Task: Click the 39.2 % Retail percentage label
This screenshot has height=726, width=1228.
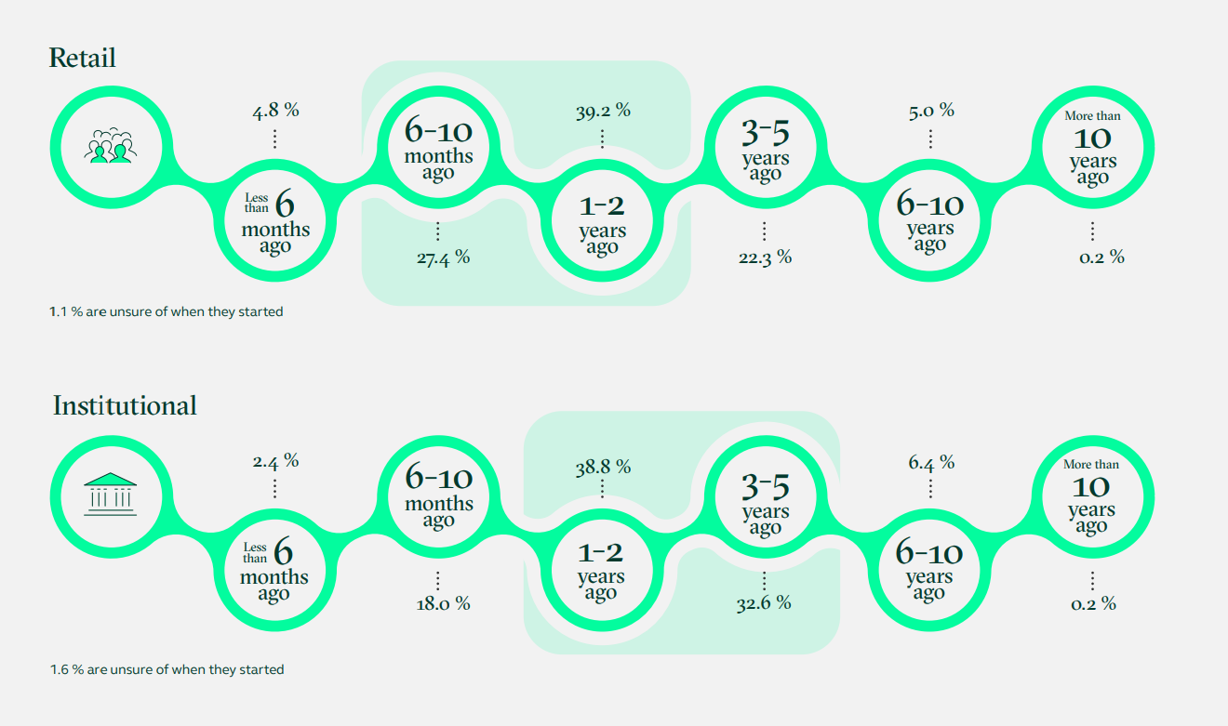Action: (x=602, y=111)
